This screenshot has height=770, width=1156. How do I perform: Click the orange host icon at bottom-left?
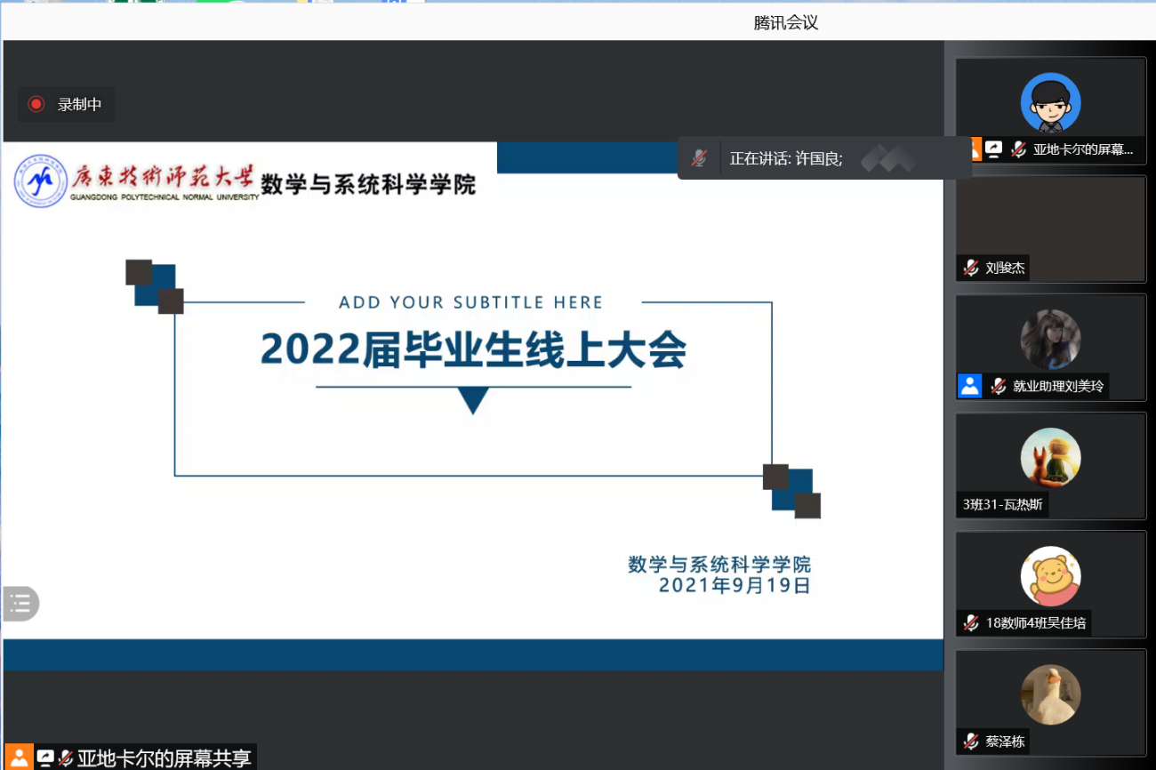[x=19, y=758]
